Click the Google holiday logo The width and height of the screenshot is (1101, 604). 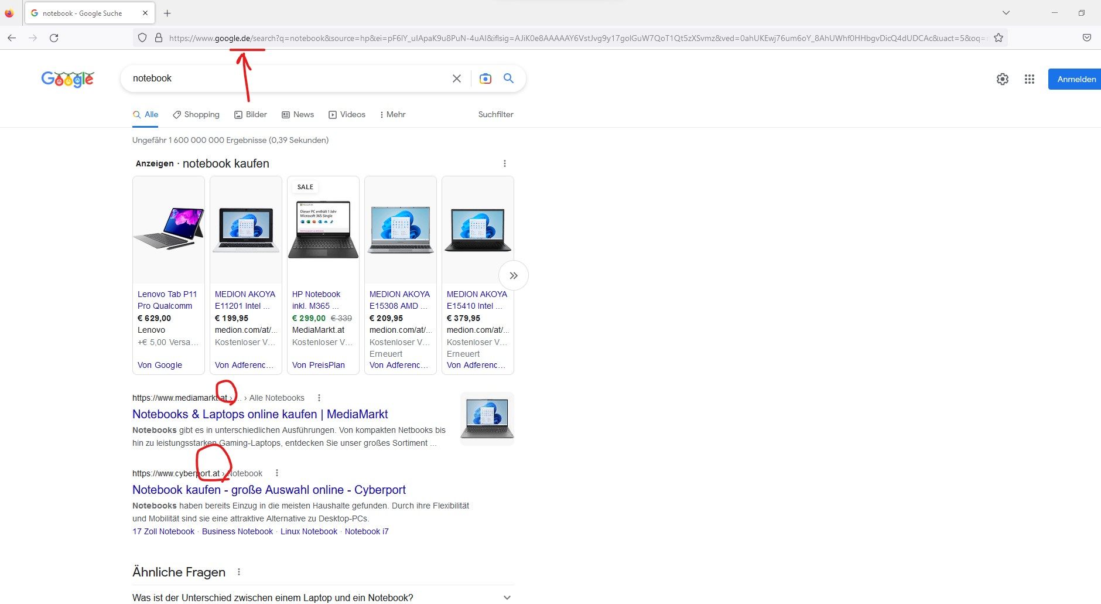[x=67, y=79]
